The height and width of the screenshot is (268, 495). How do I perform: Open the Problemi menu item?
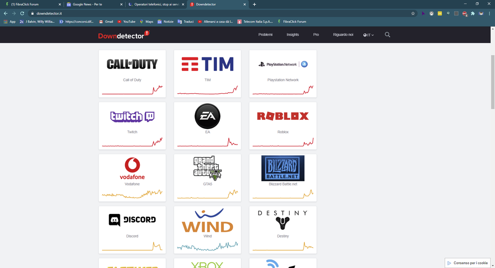click(x=265, y=35)
